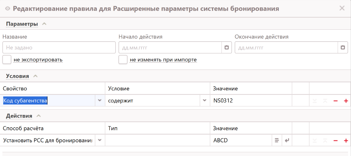
Task: Open calendar picker for Окончание действия
Action: click(343, 47)
